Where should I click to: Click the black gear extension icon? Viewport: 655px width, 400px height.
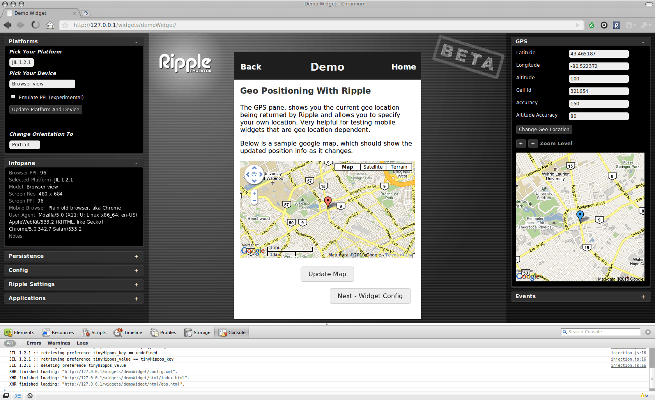pyautogui.click(x=604, y=25)
